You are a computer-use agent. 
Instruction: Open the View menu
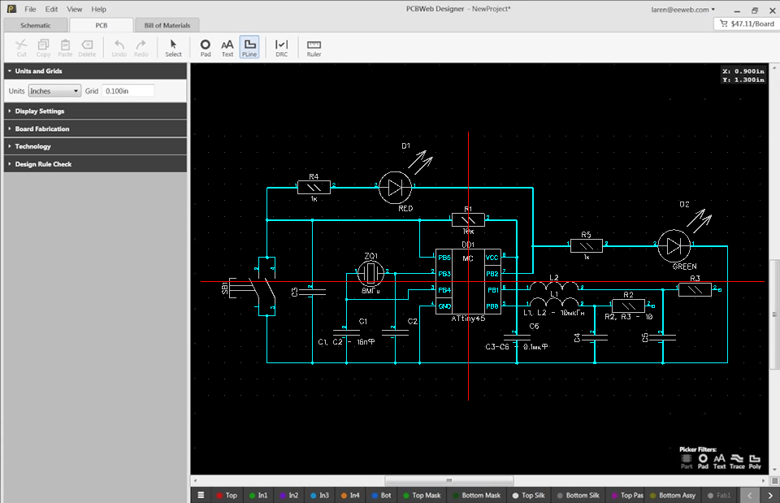(74, 9)
